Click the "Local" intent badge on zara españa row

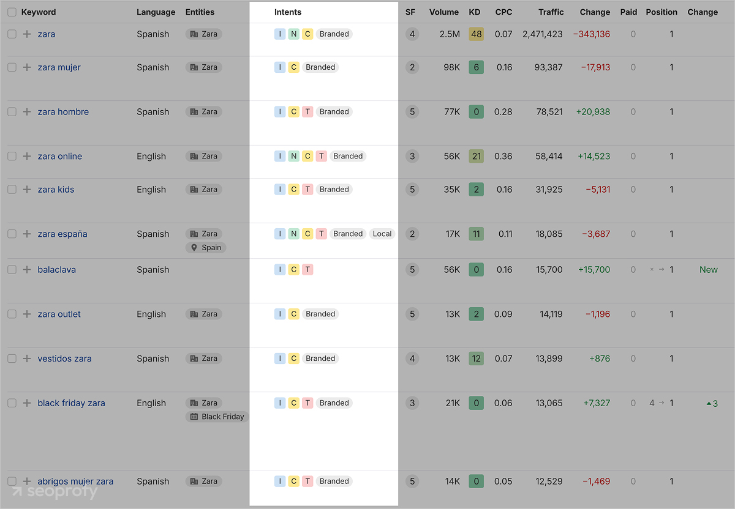tap(382, 234)
